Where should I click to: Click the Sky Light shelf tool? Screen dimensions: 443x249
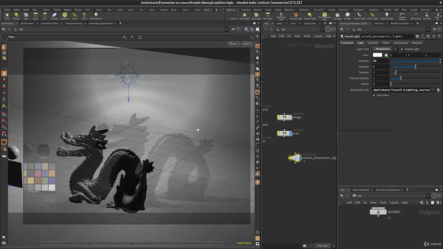tap(337, 16)
